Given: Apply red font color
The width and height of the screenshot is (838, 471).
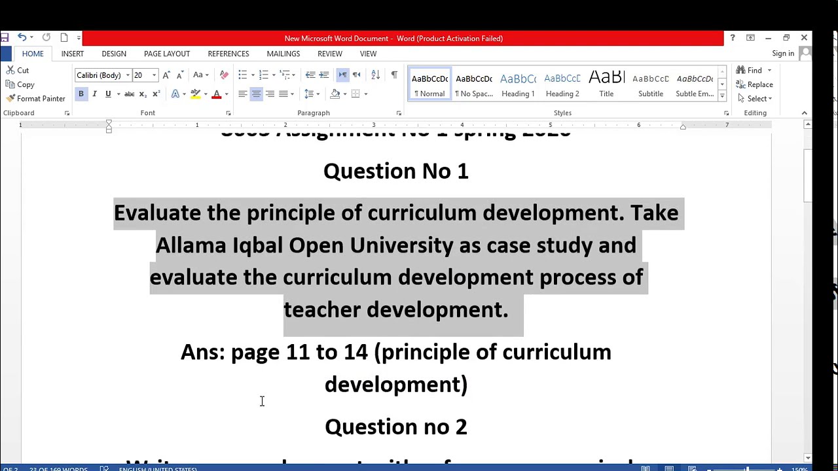Looking at the screenshot, I should click(x=216, y=94).
